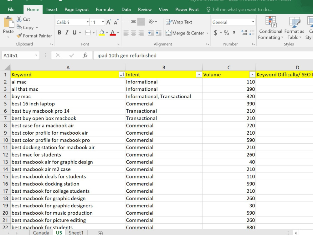313x235 pixels.
Task: Cancel the formula bar entry
Action: coord(58,56)
